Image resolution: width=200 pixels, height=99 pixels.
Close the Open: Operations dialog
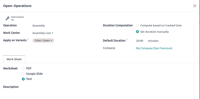point(195,6)
